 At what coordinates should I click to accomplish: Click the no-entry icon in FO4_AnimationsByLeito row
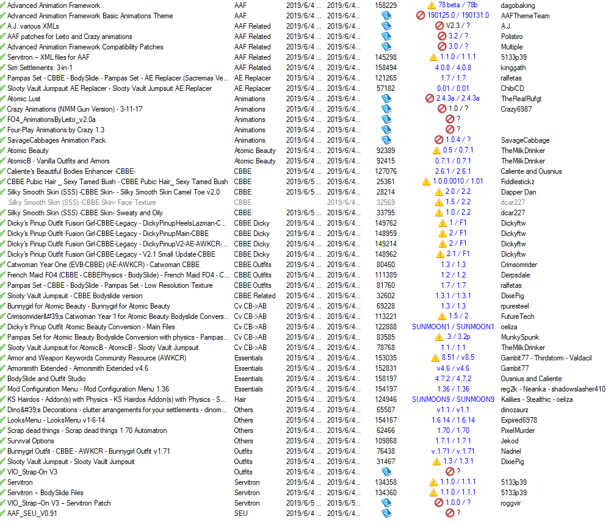[450, 119]
